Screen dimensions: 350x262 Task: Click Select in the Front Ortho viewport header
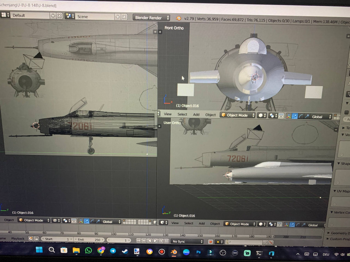click(182, 114)
